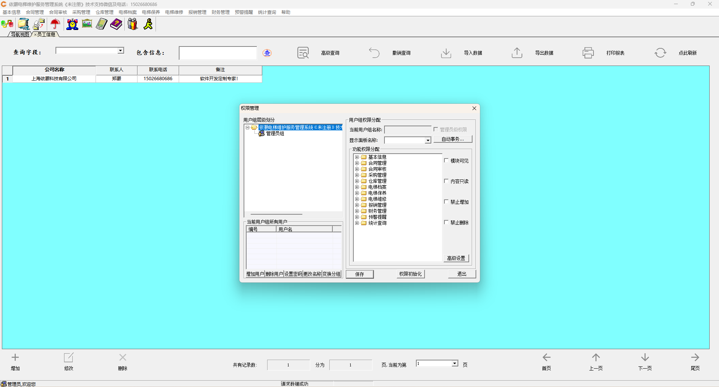Click the 权限初始化 button
This screenshot has width=719, height=387.
pyautogui.click(x=410, y=274)
